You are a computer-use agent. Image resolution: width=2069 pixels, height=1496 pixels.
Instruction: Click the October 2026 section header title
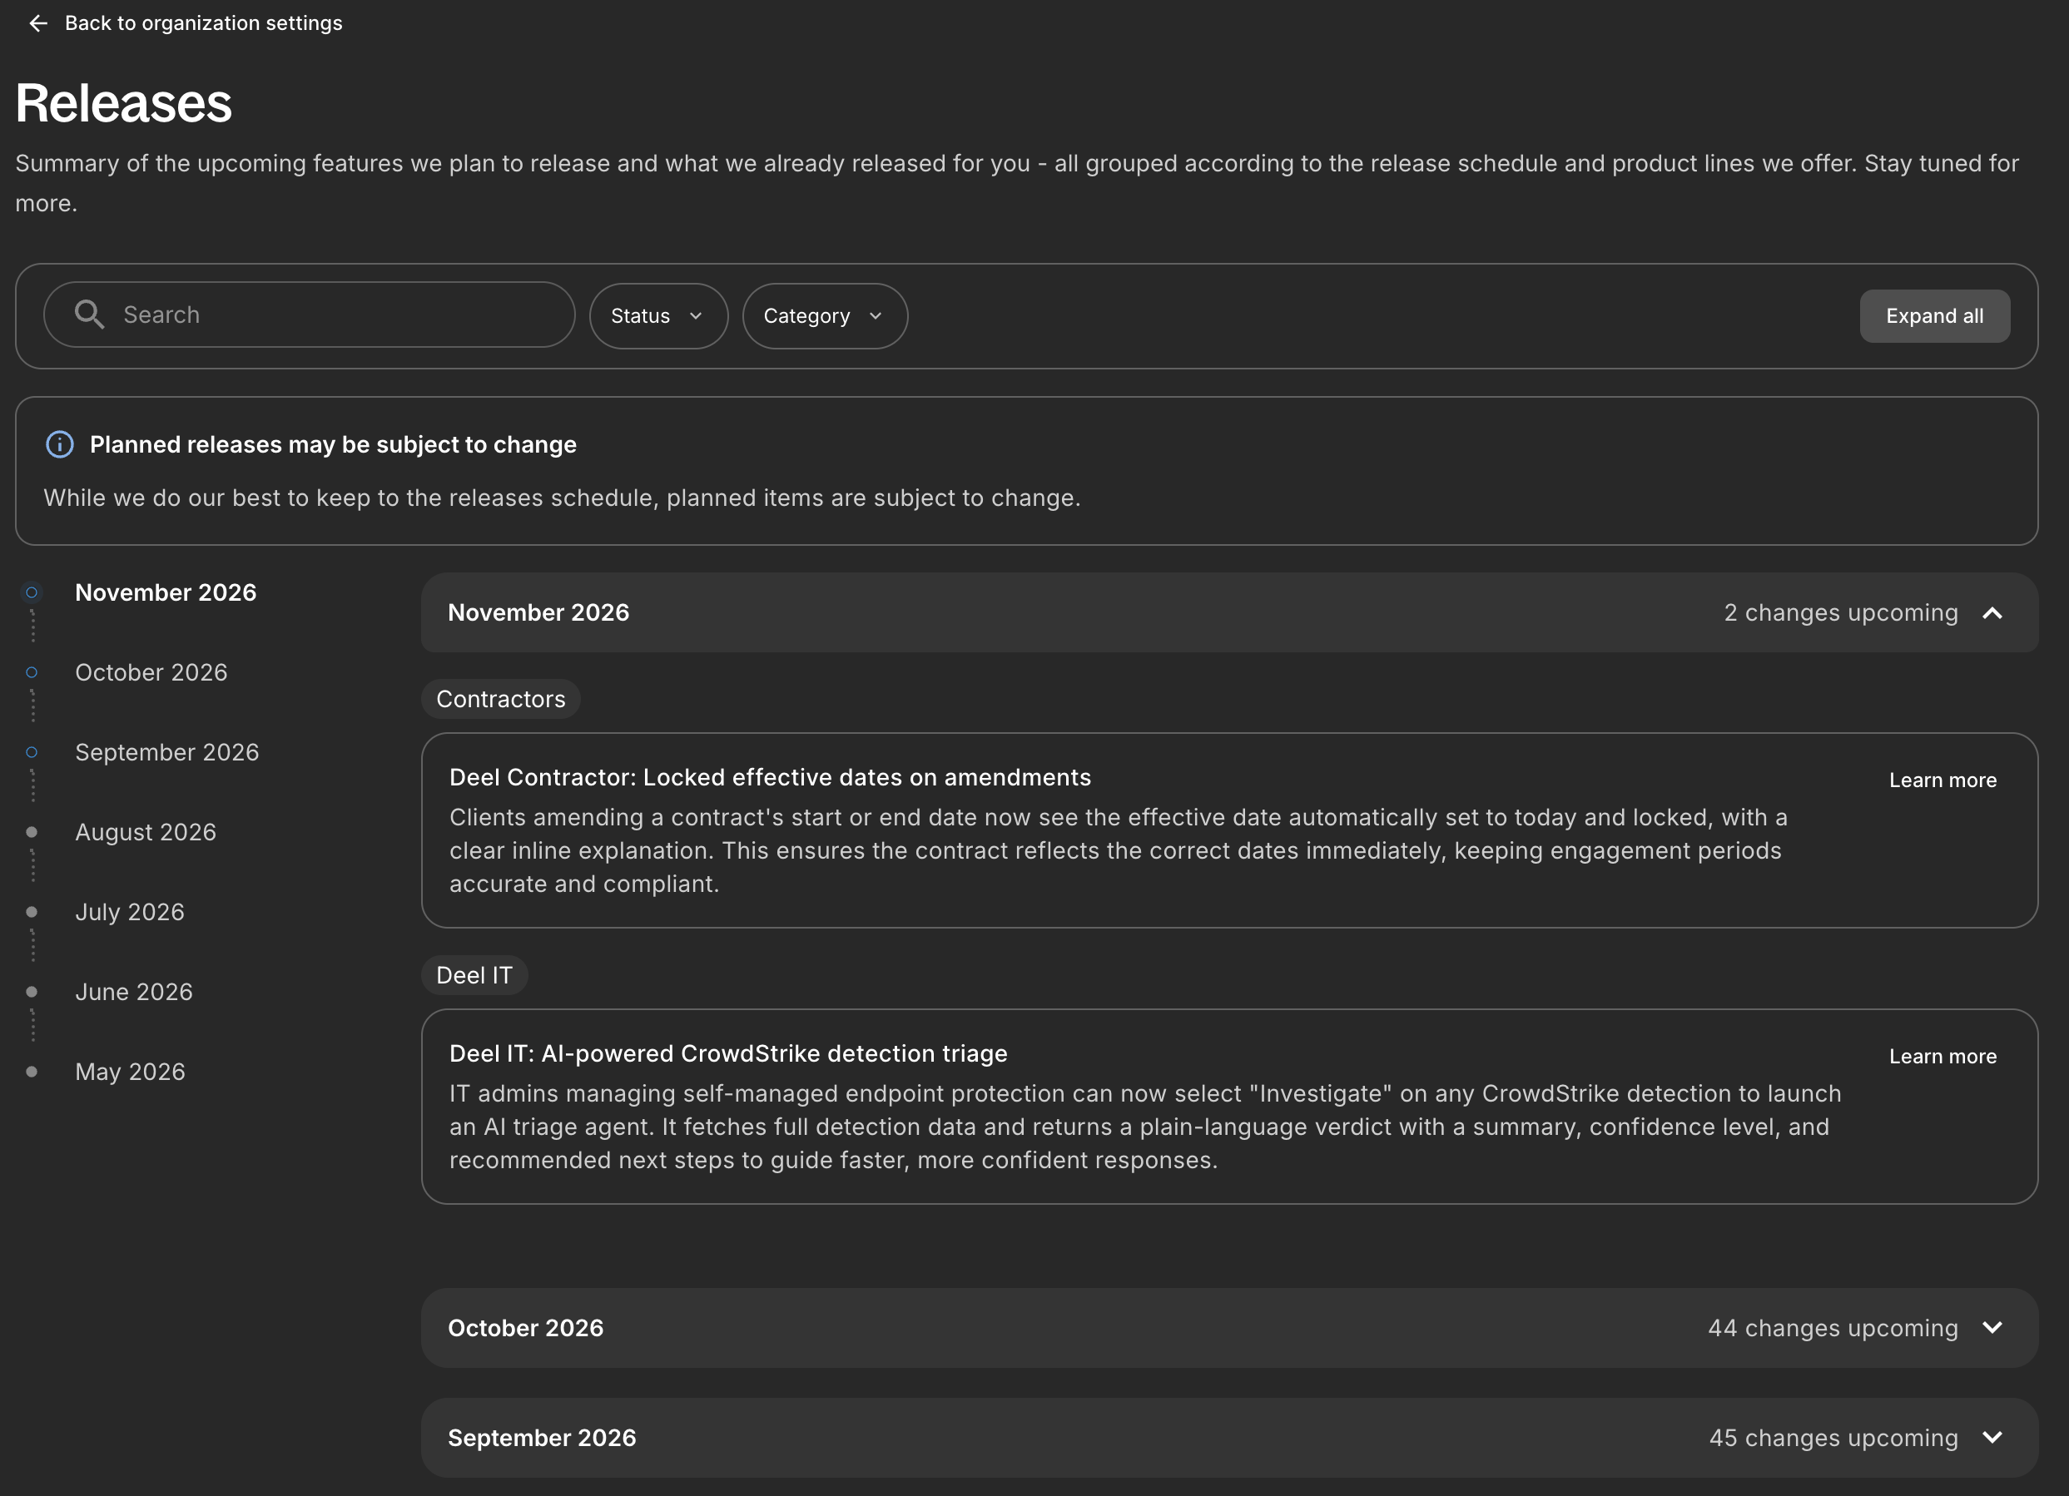[525, 1328]
